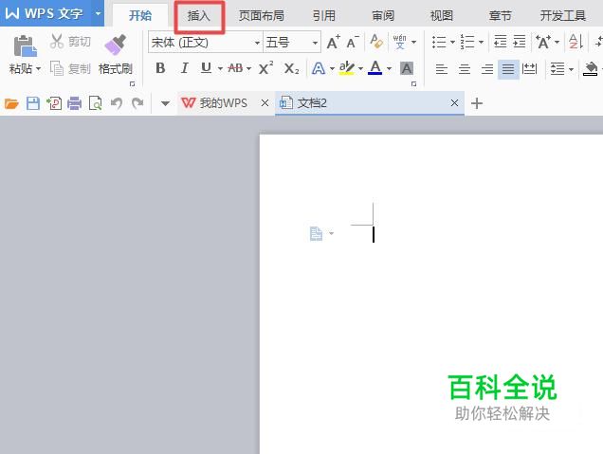Click the Copy button
603x454 pixels.
click(70, 69)
